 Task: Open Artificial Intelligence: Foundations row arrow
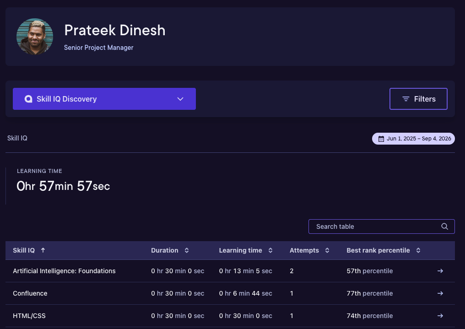440,271
